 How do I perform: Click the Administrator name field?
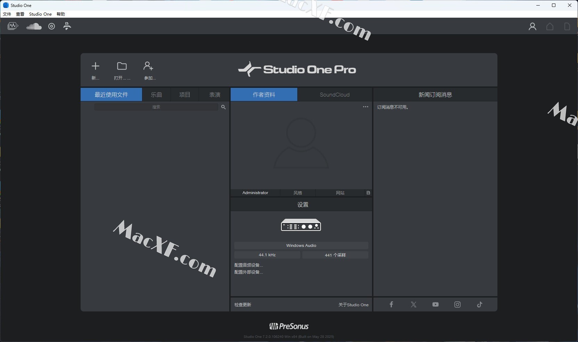coord(255,193)
